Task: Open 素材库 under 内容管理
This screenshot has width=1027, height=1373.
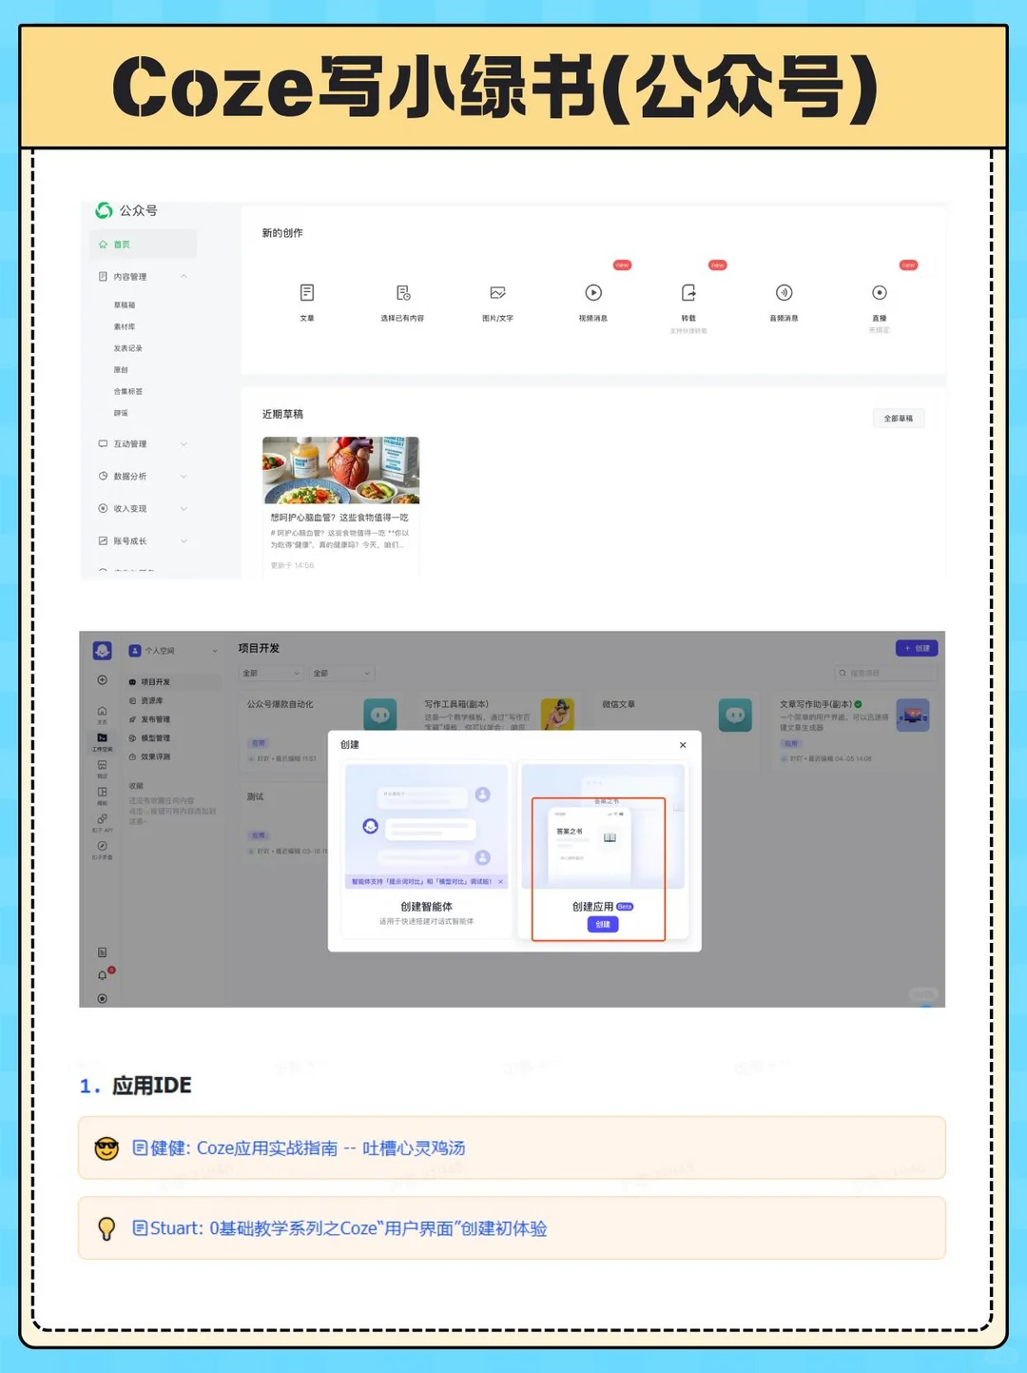Action: pos(125,327)
